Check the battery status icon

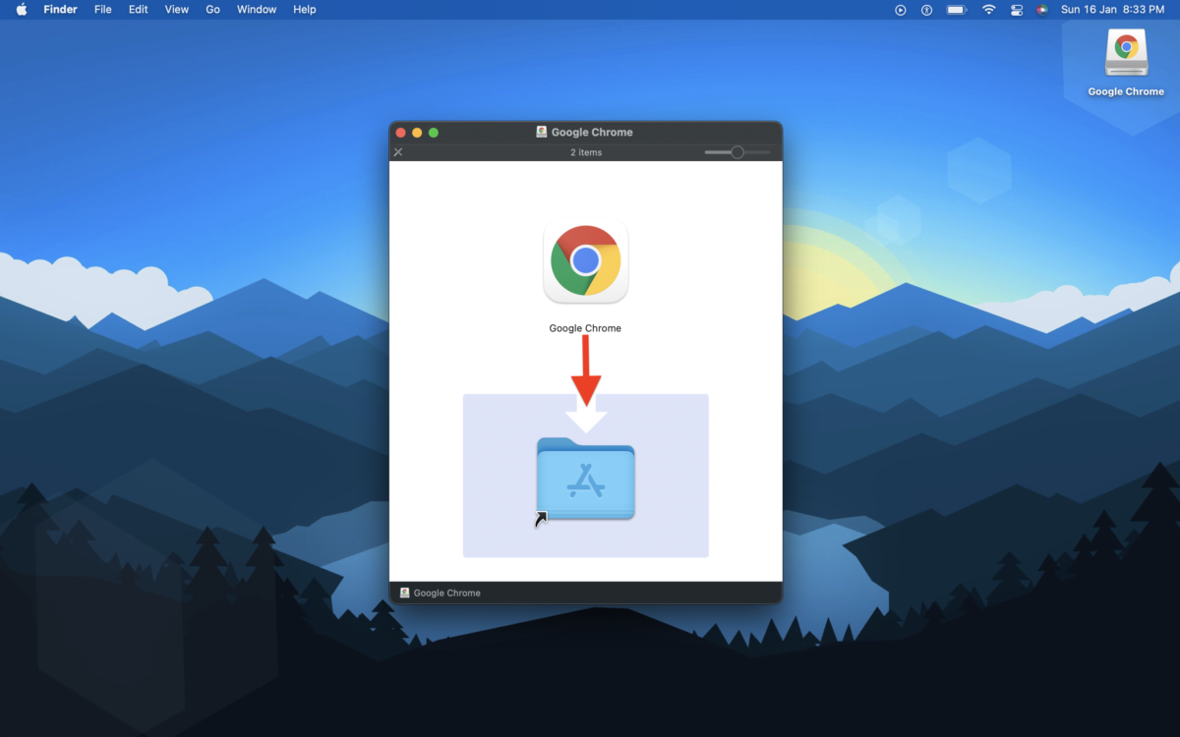click(x=956, y=10)
